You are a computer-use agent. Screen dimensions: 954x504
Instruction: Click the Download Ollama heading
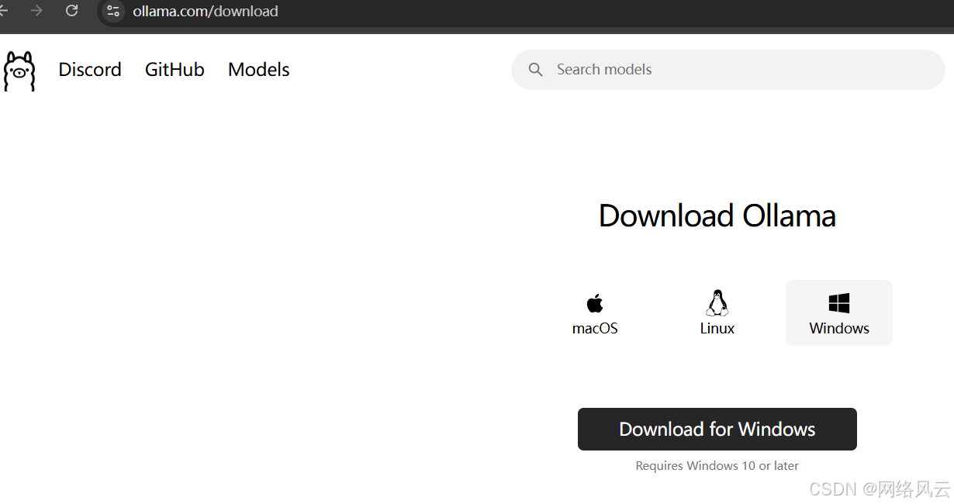pyautogui.click(x=717, y=216)
